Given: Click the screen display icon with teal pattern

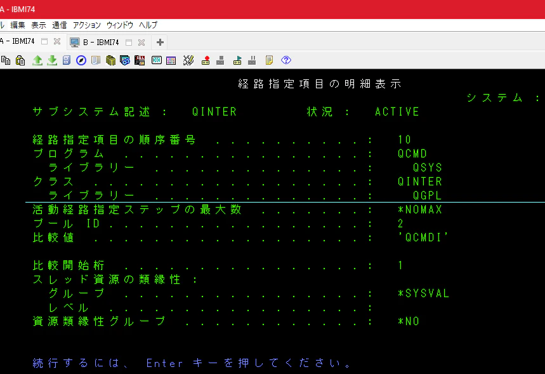Looking at the screenshot, I should pos(157,60).
